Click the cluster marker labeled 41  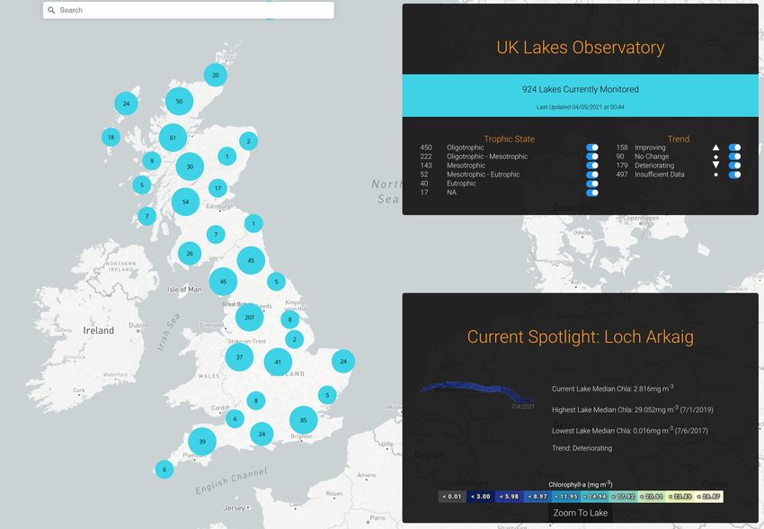278,363
